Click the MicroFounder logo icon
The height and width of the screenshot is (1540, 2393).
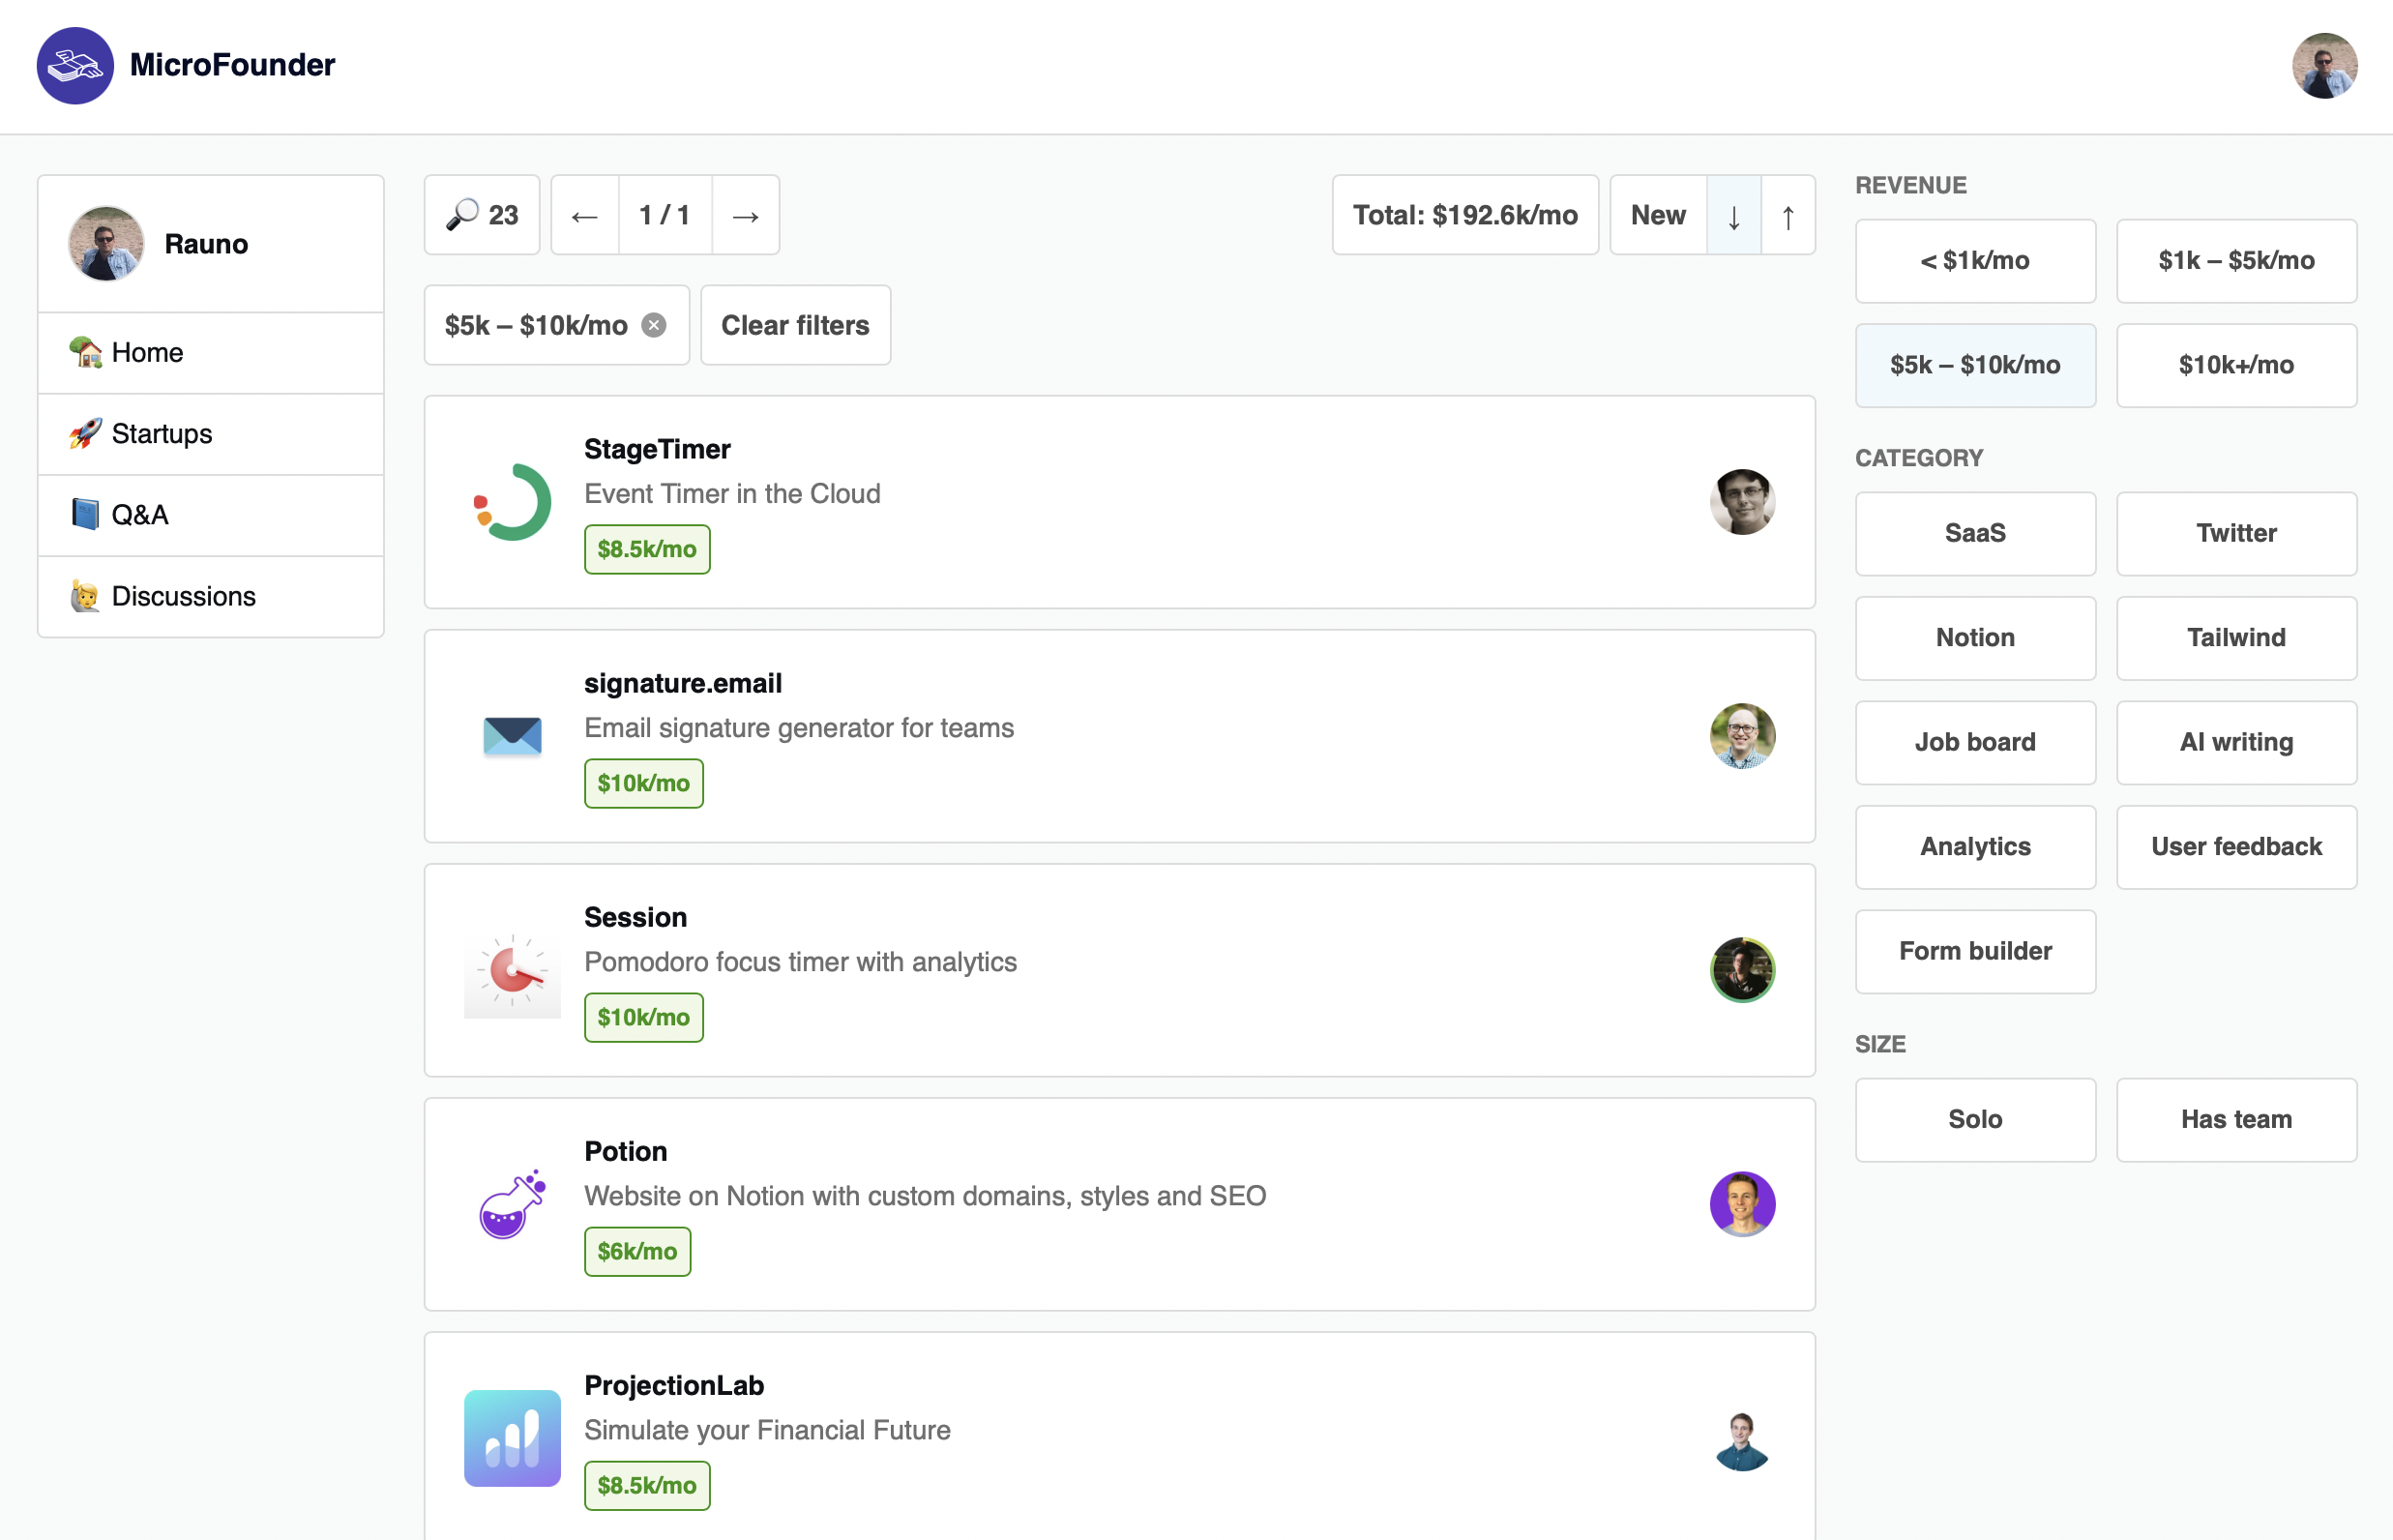pyautogui.click(x=75, y=66)
